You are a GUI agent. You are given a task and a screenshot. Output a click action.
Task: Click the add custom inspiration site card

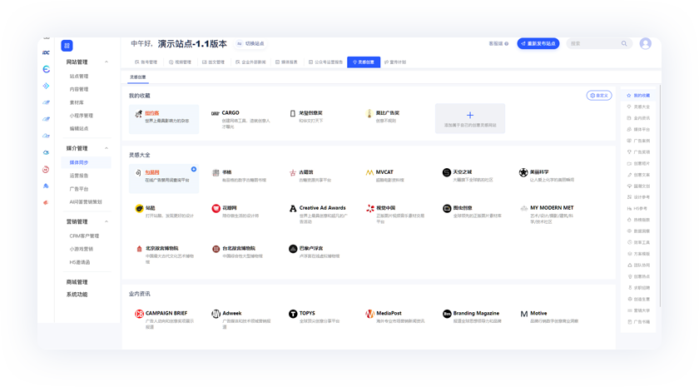469,118
